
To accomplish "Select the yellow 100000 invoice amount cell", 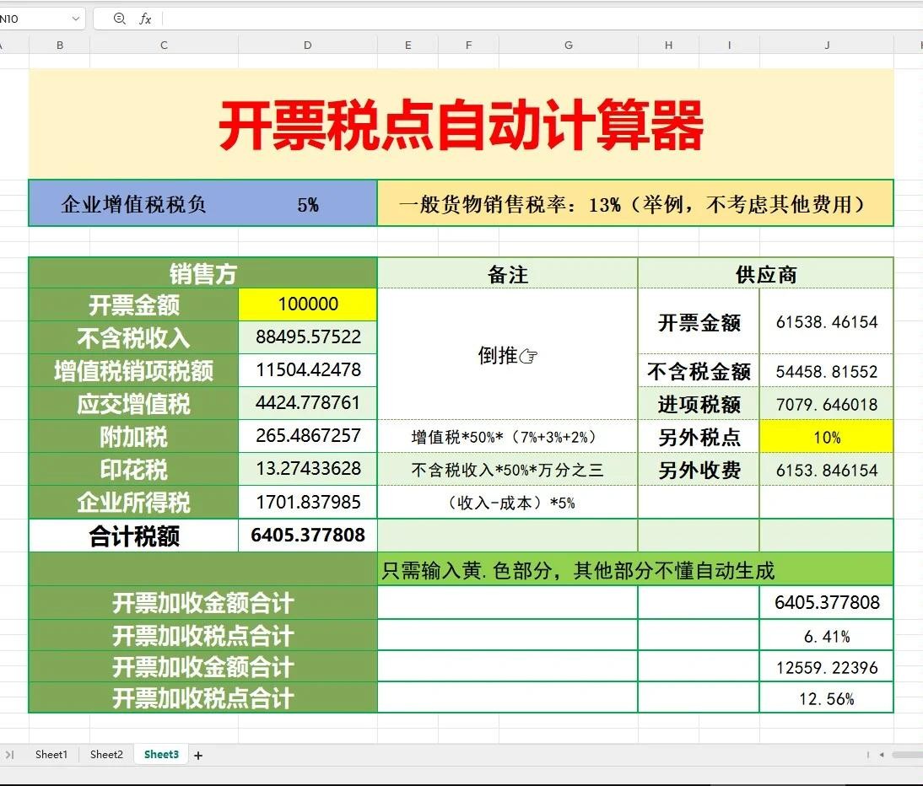I will click(x=308, y=304).
